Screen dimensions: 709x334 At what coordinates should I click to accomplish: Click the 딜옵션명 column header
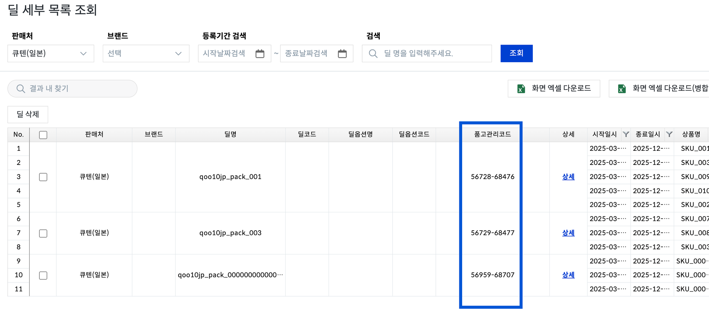[x=361, y=134]
